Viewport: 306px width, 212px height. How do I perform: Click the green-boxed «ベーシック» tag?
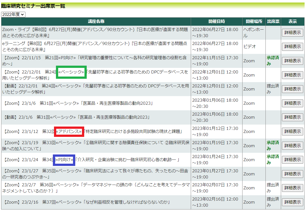pyautogui.click(x=71, y=72)
